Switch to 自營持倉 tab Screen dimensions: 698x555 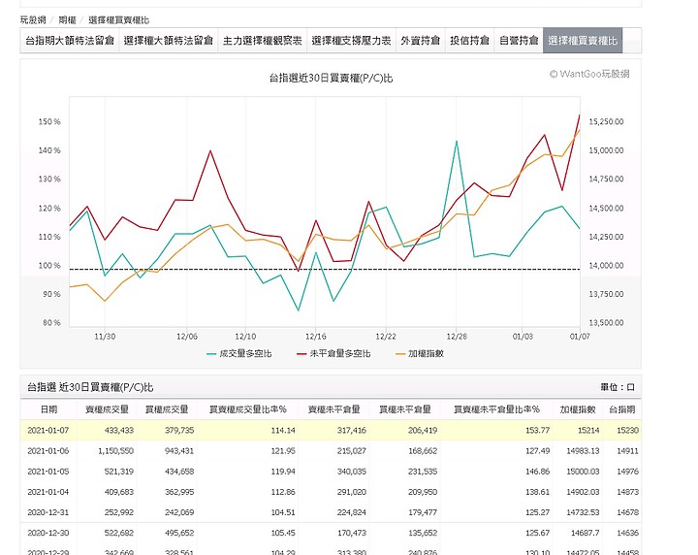(519, 41)
